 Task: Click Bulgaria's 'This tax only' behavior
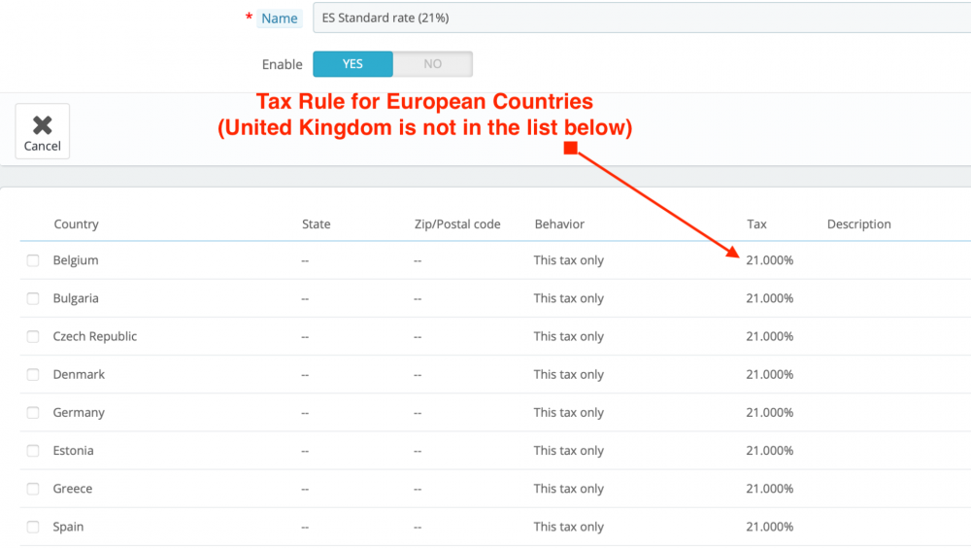point(568,298)
